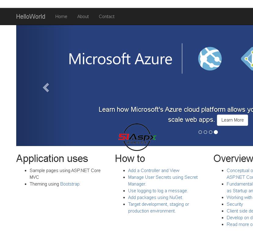Open the Security overview link
This screenshot has height=233, width=253.
click(x=235, y=204)
